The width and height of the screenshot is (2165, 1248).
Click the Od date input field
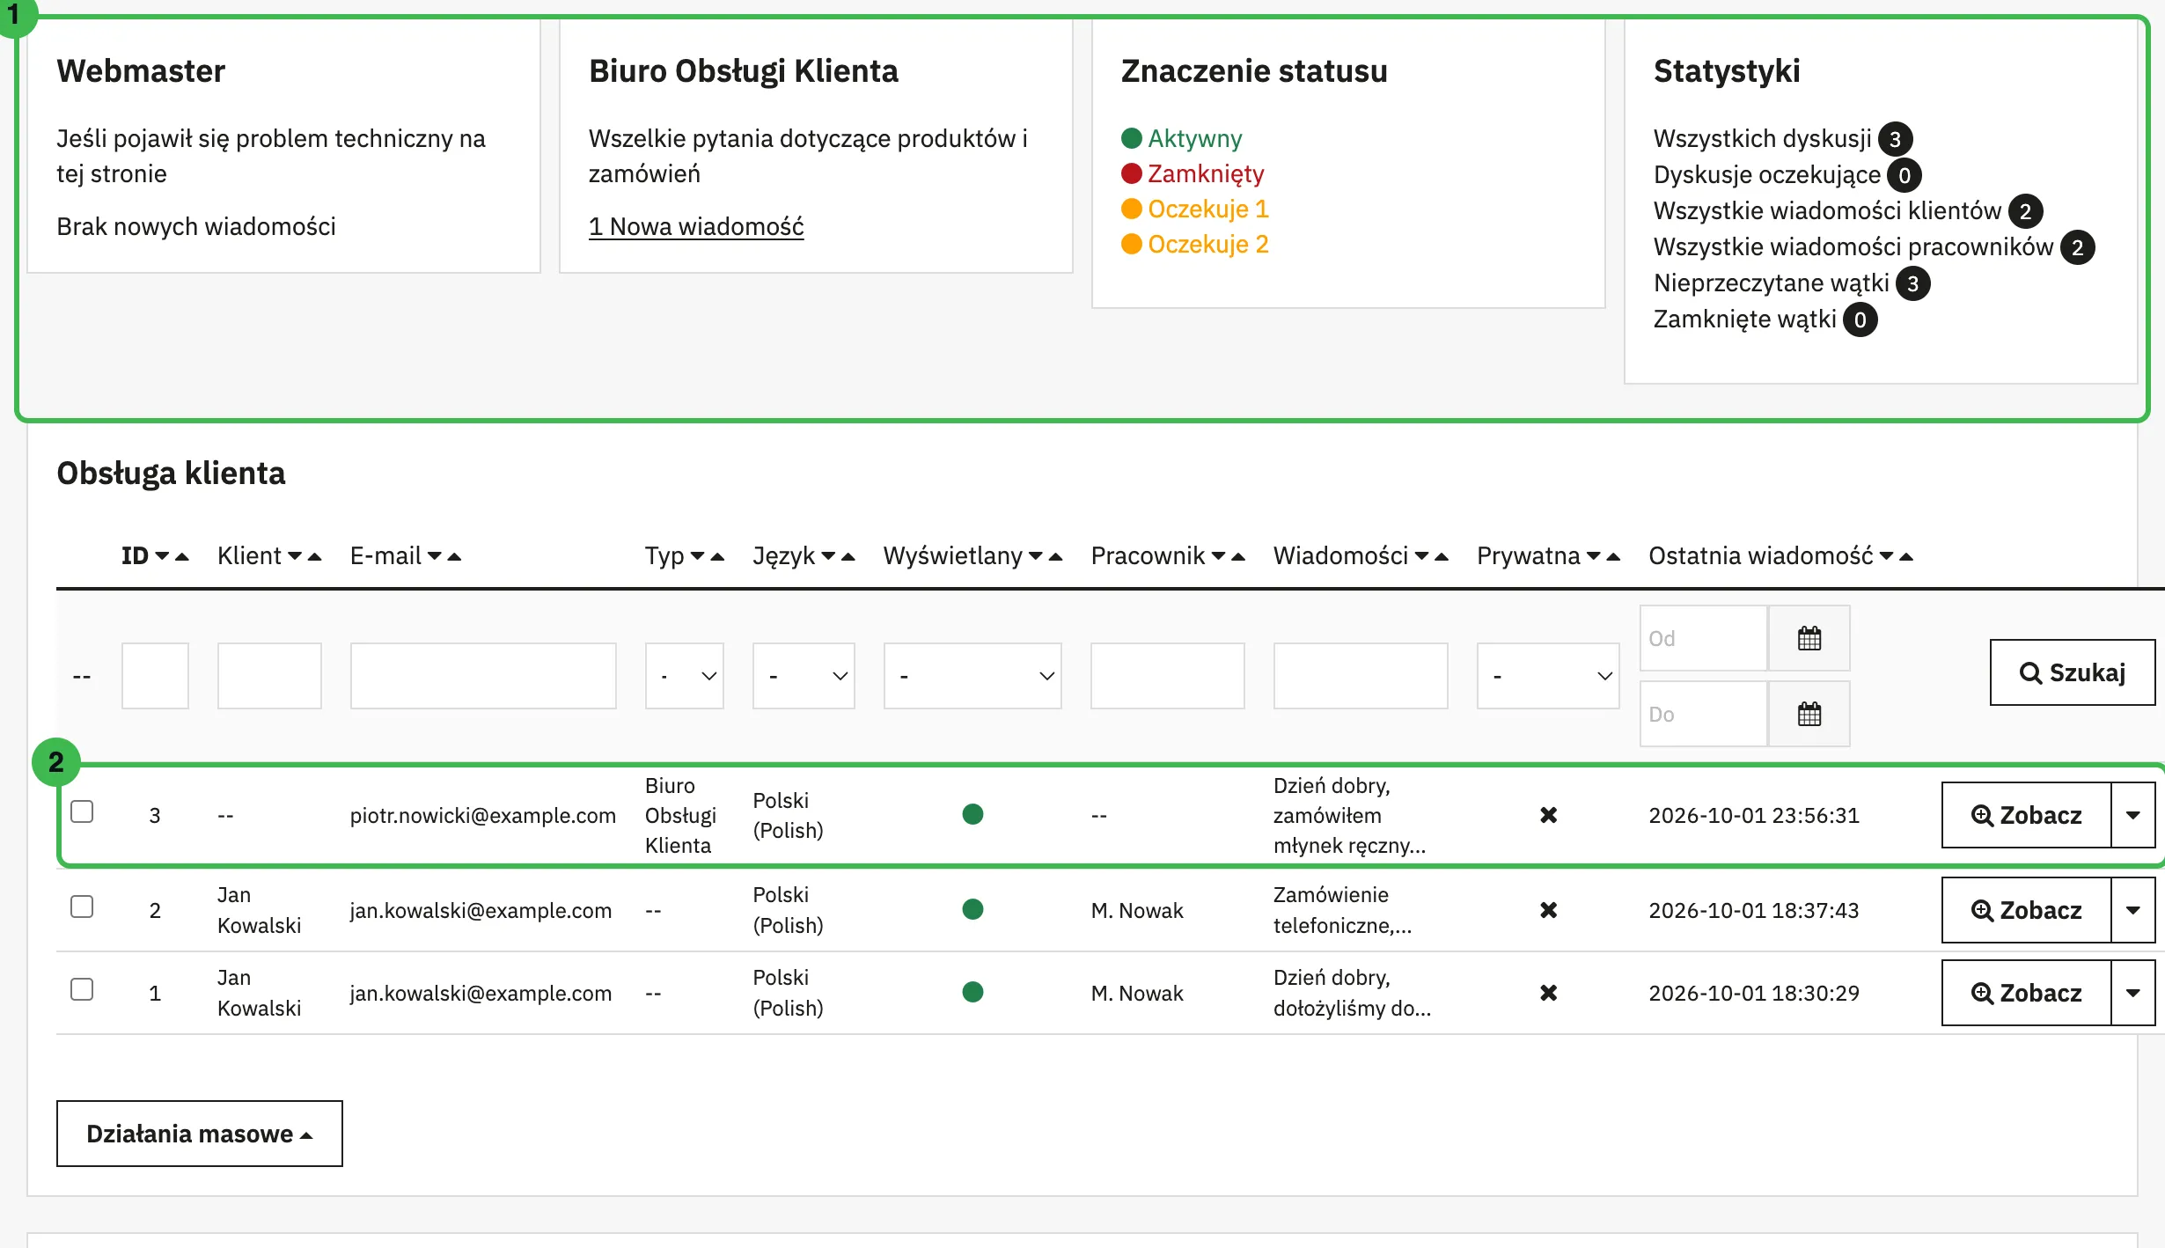click(x=1704, y=638)
